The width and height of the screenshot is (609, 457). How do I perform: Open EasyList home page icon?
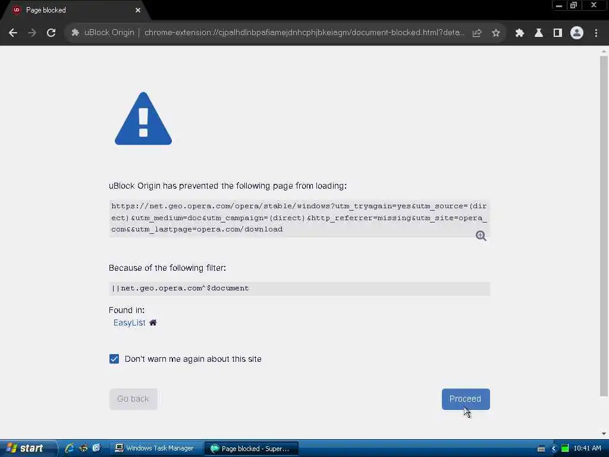[153, 323]
